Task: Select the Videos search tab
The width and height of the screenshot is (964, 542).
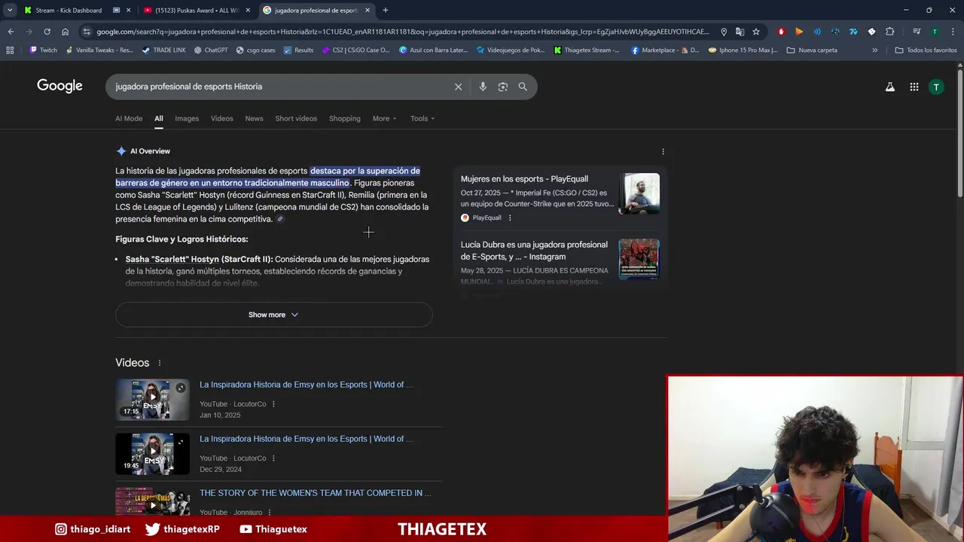Action: [x=221, y=118]
